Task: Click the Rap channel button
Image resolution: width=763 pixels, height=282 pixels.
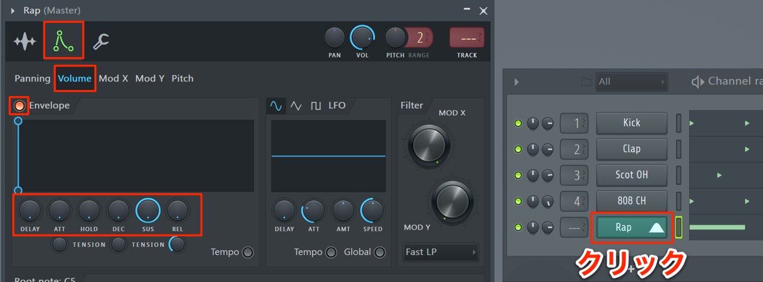Action: click(x=631, y=227)
